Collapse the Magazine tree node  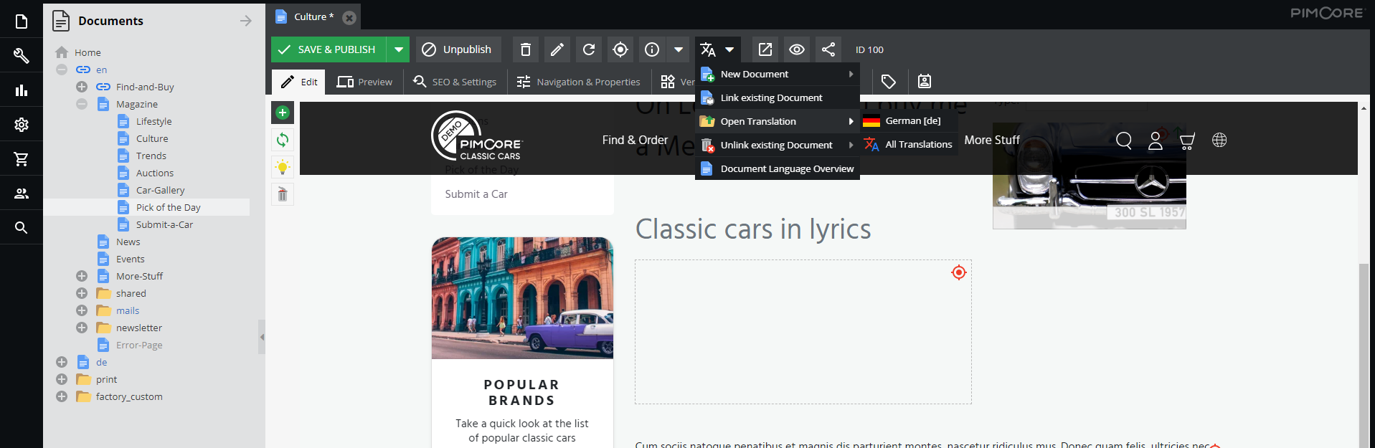82,104
